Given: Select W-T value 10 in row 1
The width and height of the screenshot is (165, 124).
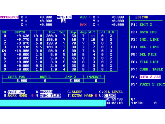Looking at the screenshot, I should click(93, 39).
